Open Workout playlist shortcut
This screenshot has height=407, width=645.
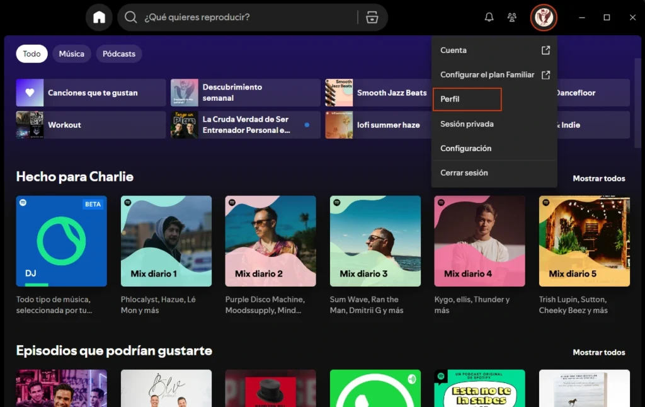91,125
